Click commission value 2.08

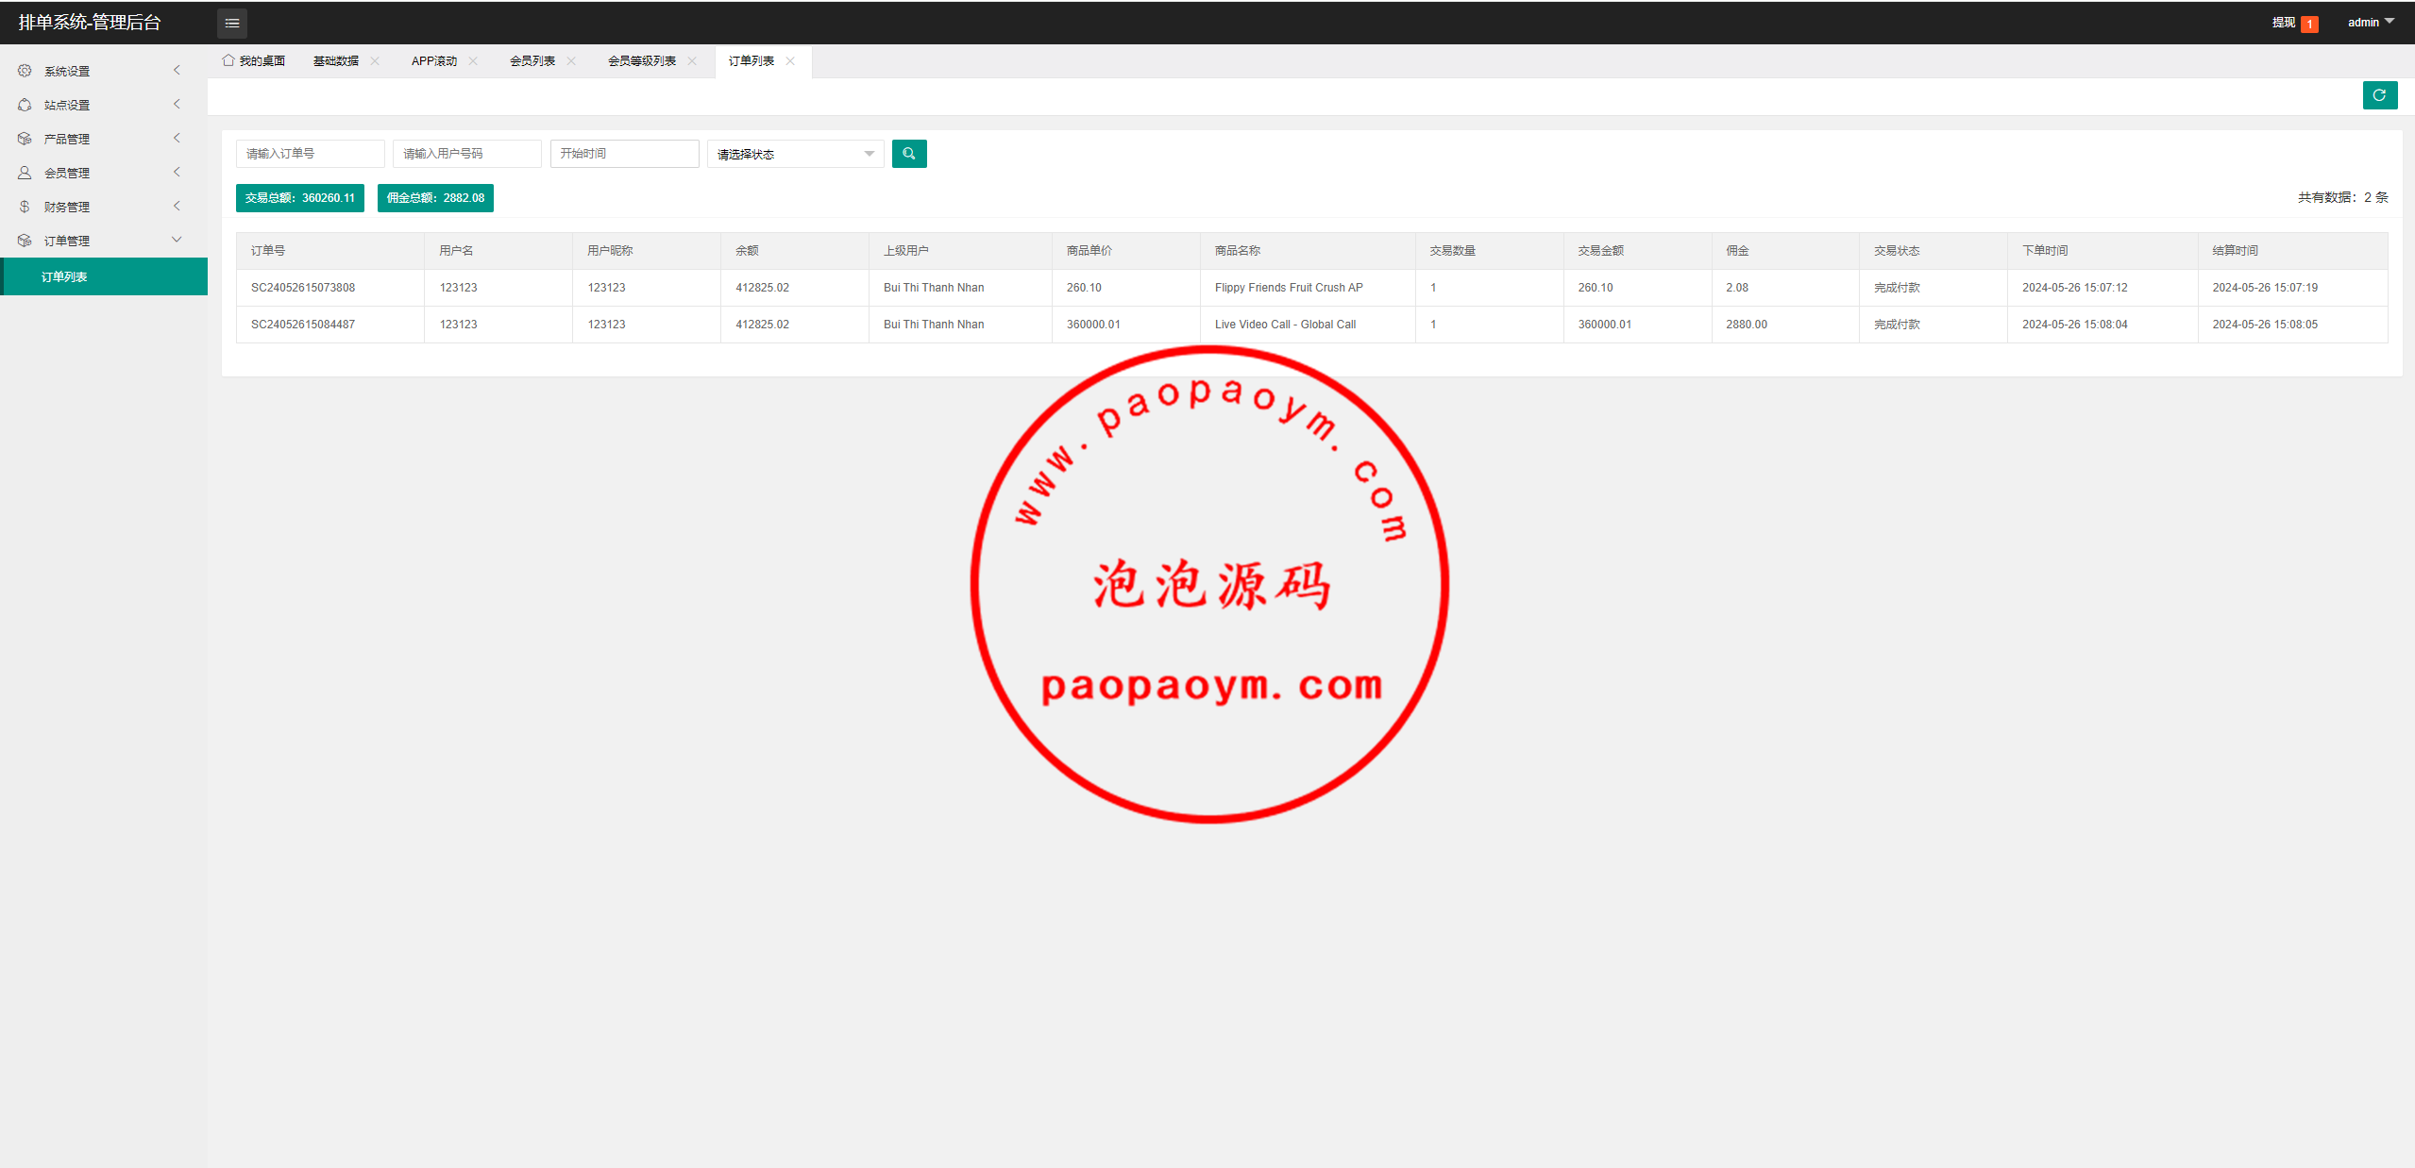(1737, 288)
